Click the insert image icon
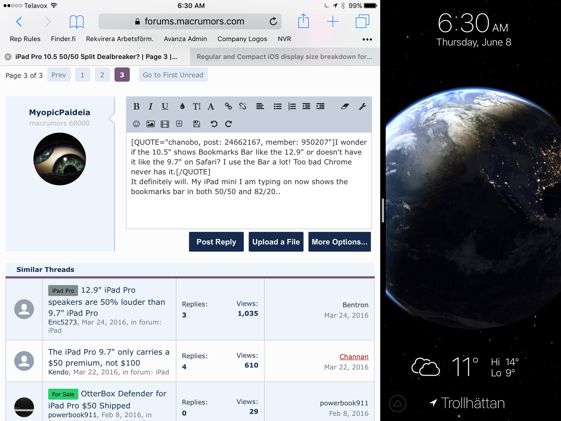The height and width of the screenshot is (421, 561). pos(150,124)
